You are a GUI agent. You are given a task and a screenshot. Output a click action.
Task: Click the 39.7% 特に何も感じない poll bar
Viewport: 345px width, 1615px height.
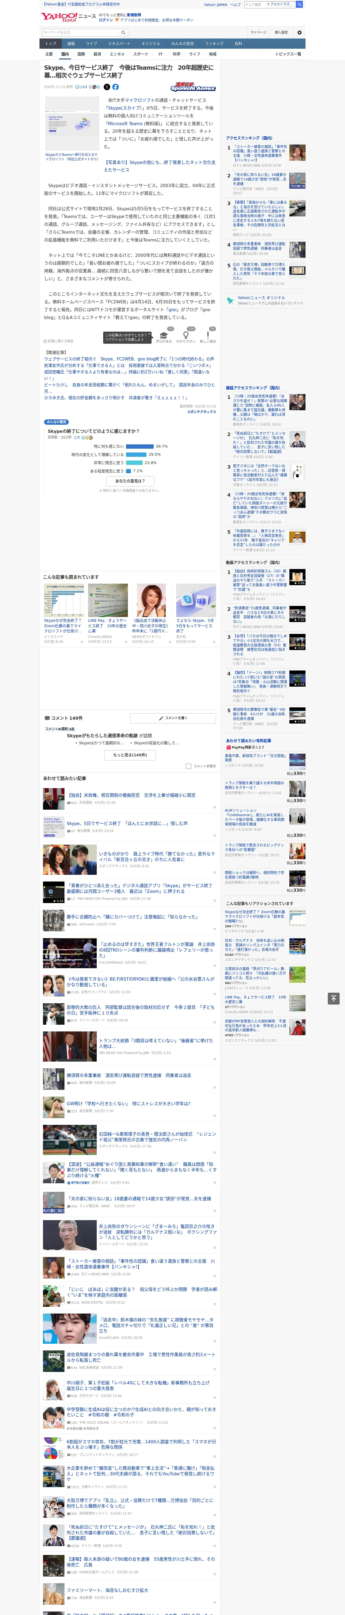(140, 446)
